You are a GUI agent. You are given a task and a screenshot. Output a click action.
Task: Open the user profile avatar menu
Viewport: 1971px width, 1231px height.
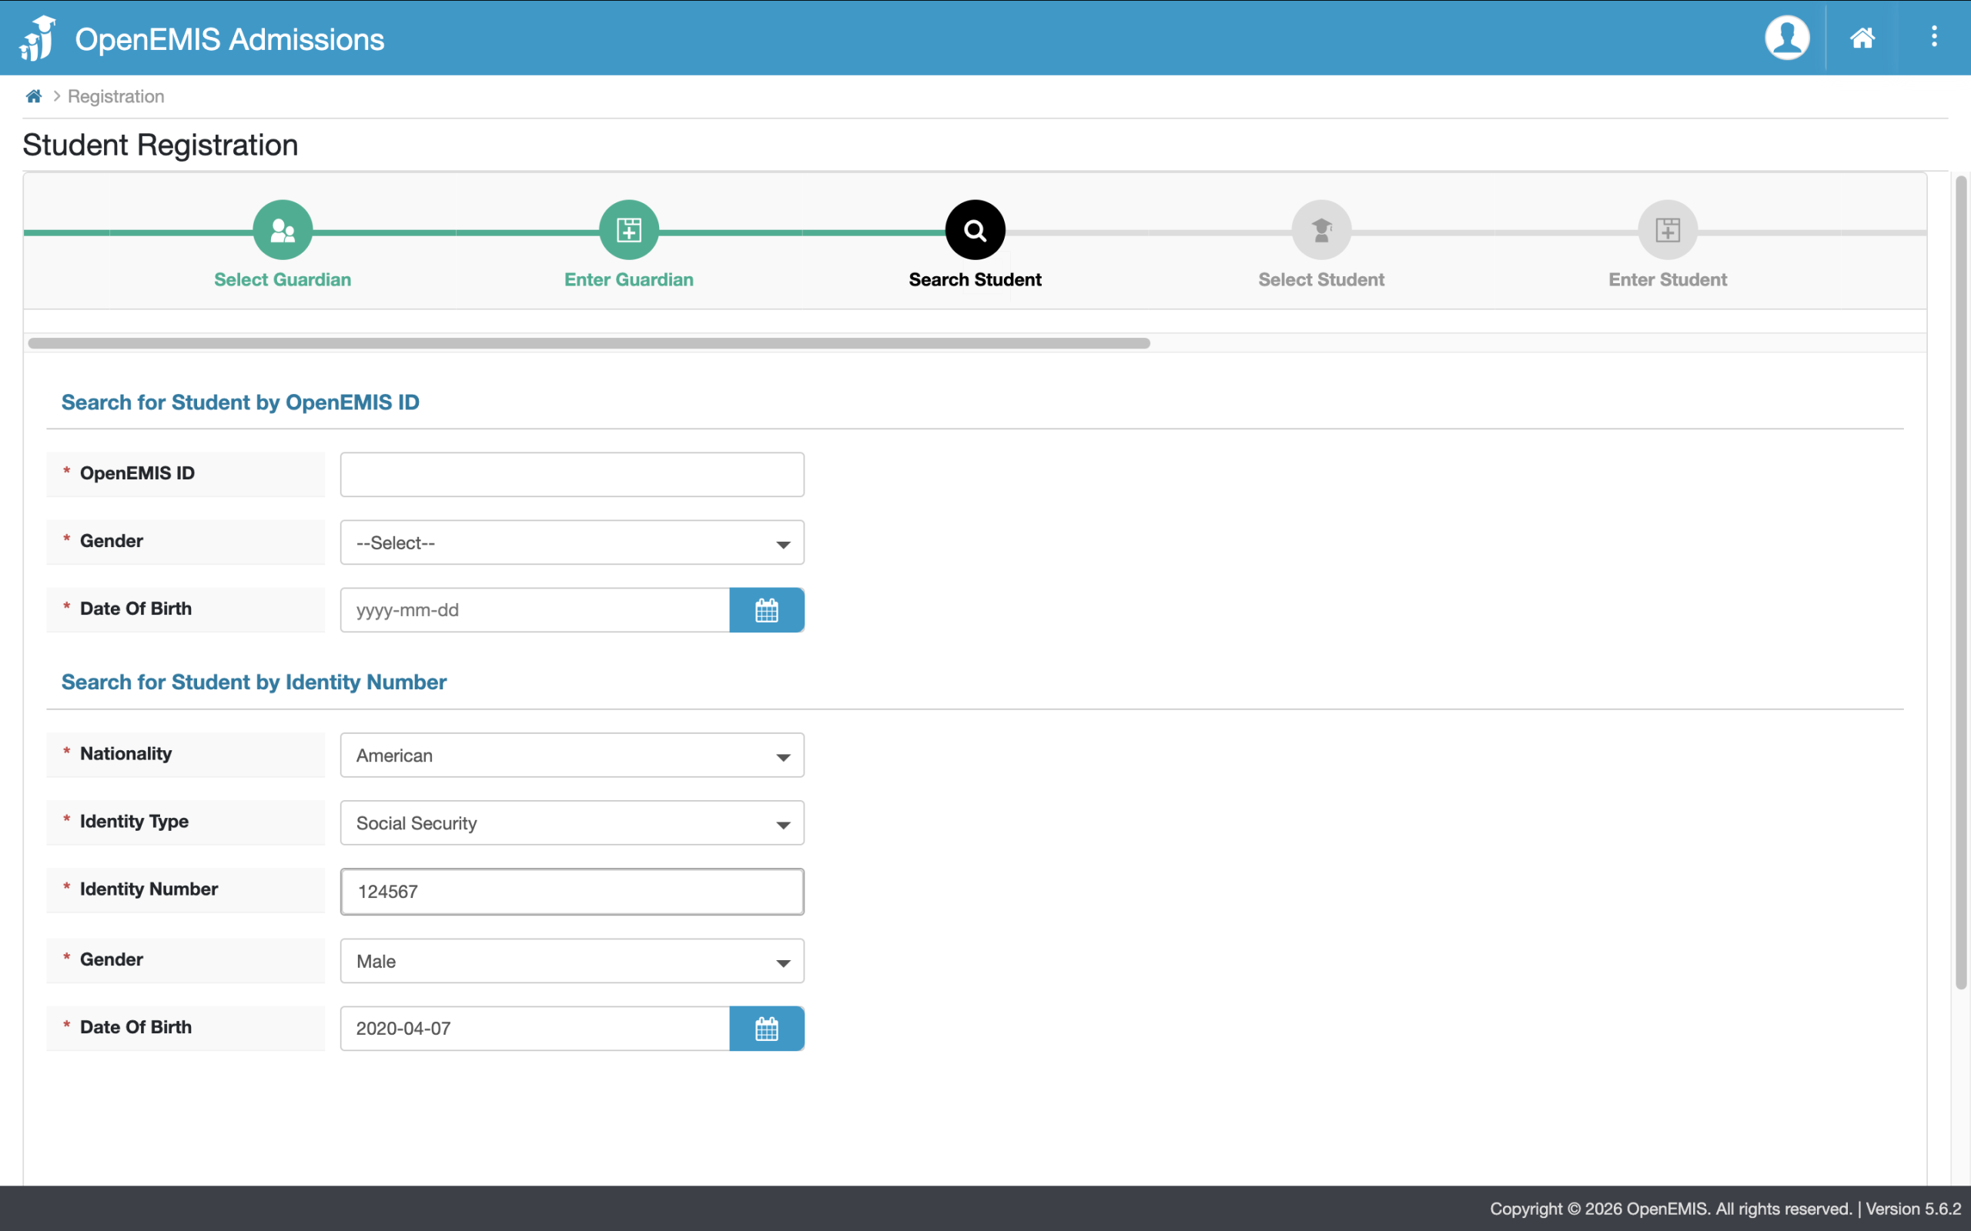1787,38
